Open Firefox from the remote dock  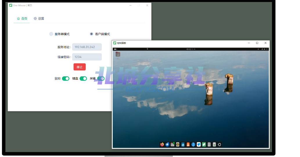tap(162, 144)
